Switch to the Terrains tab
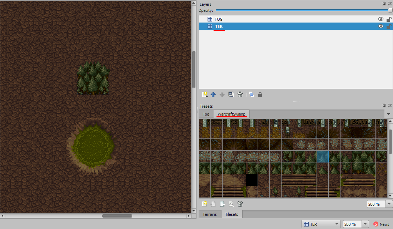The image size is (393, 229). click(209, 214)
